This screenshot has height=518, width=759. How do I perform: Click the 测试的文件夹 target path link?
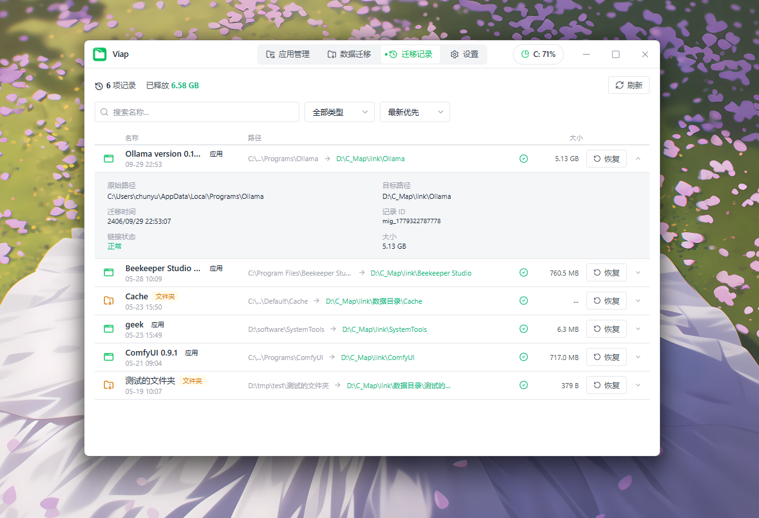click(398, 386)
